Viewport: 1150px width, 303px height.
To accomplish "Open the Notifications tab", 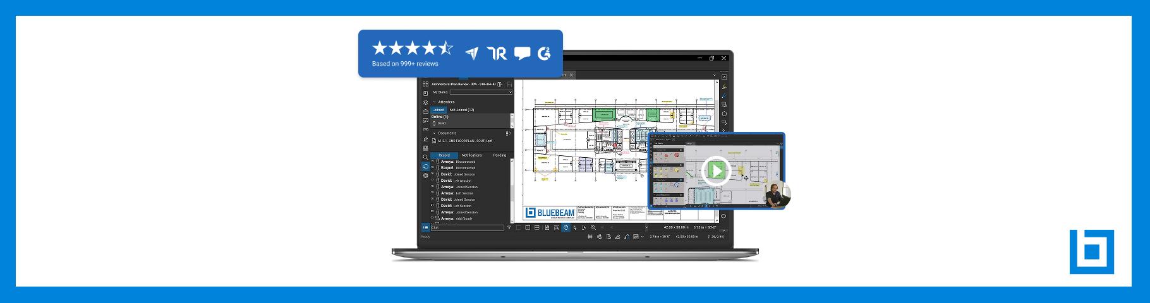I will 472,155.
